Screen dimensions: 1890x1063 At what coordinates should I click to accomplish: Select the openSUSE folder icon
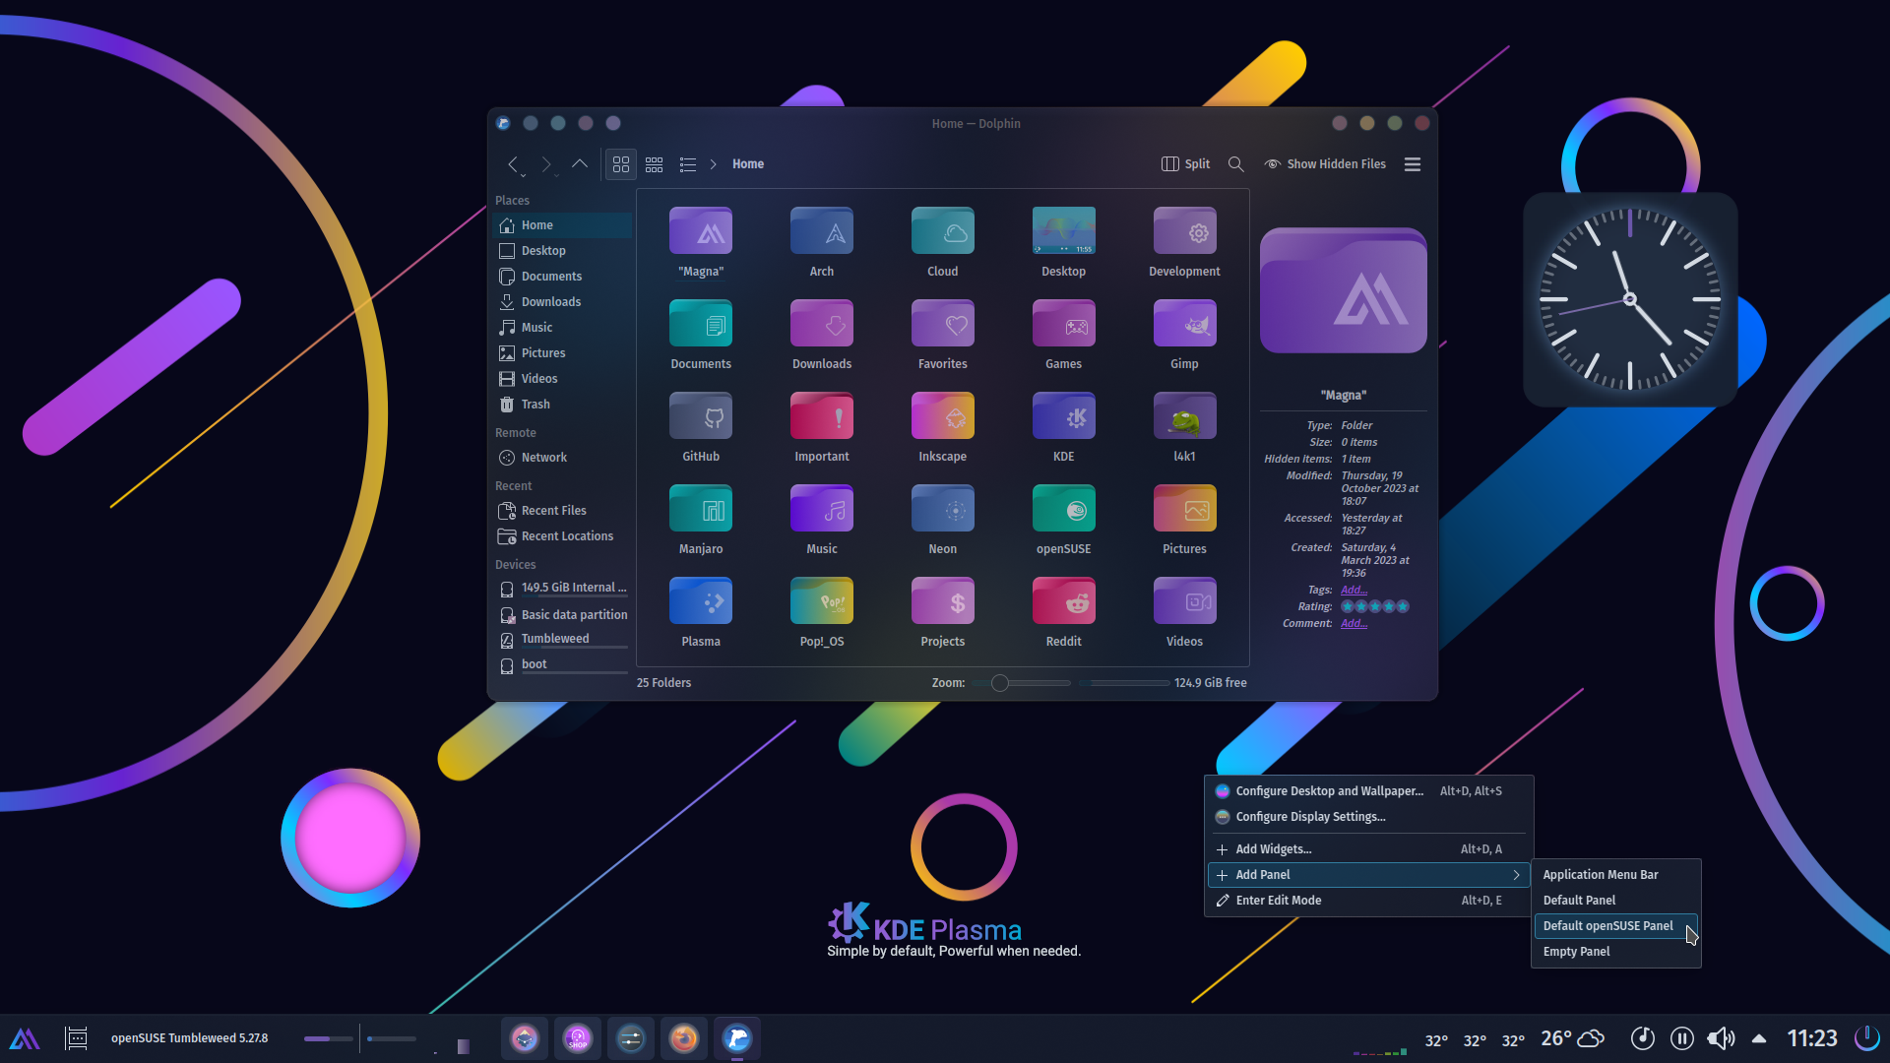pos(1064,509)
